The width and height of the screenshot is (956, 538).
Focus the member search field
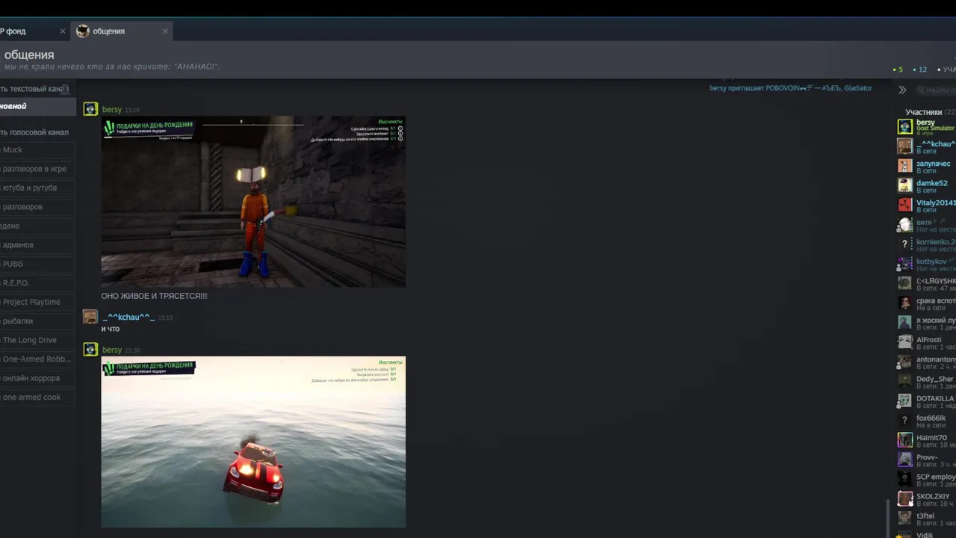[936, 90]
